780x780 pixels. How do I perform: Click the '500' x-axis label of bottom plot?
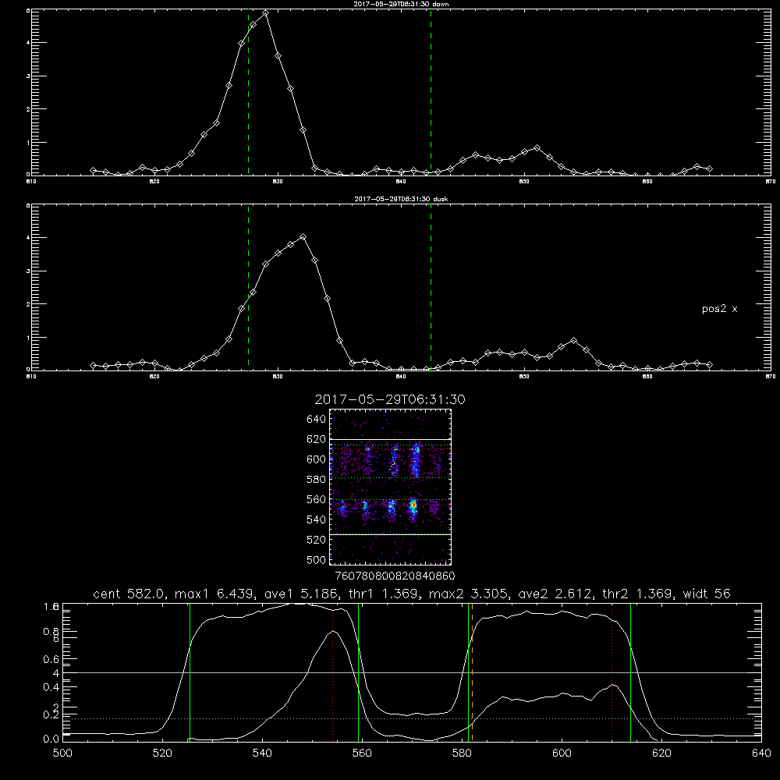coord(62,753)
